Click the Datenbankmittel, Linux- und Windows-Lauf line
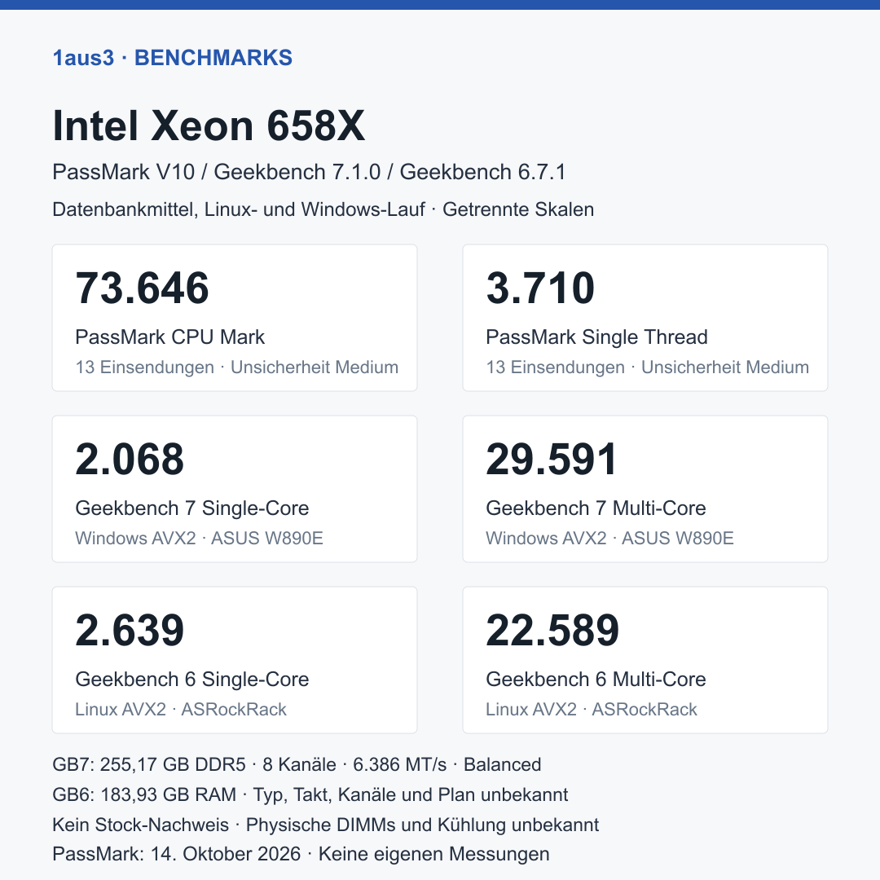The width and height of the screenshot is (880, 880). 323,209
